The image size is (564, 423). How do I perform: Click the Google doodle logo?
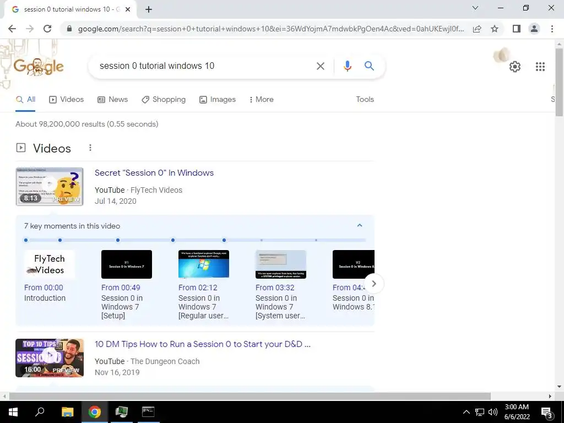(x=39, y=66)
